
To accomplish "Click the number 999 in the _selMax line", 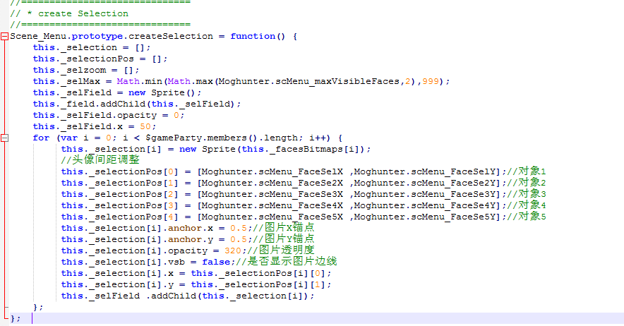I will coord(431,81).
